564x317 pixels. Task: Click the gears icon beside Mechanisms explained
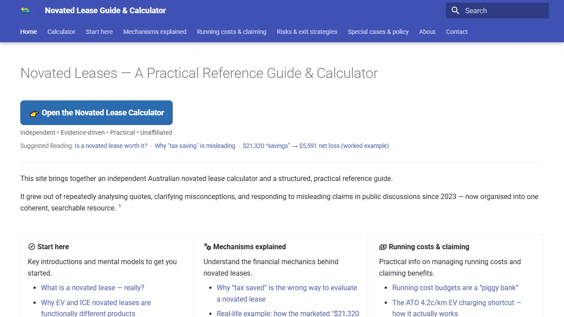[207, 247]
